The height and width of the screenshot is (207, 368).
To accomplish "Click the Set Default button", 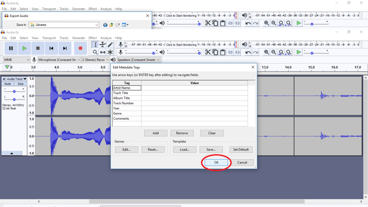I will click(x=241, y=149).
